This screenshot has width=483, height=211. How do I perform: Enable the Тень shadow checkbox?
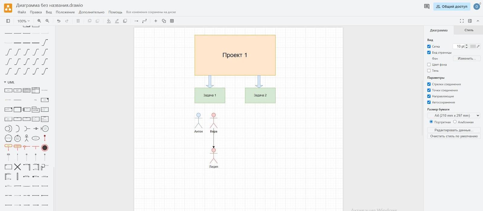[x=429, y=70]
